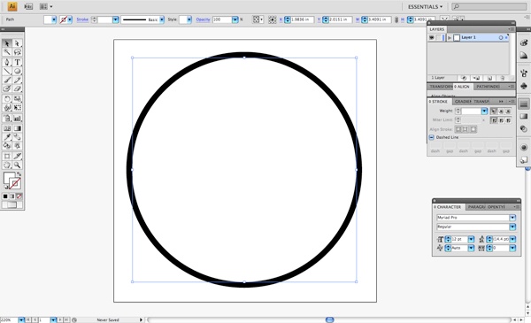Image resolution: width=531 pixels, height=323 pixels.
Task: Select the Selection tool (black arrow)
Action: point(7,43)
